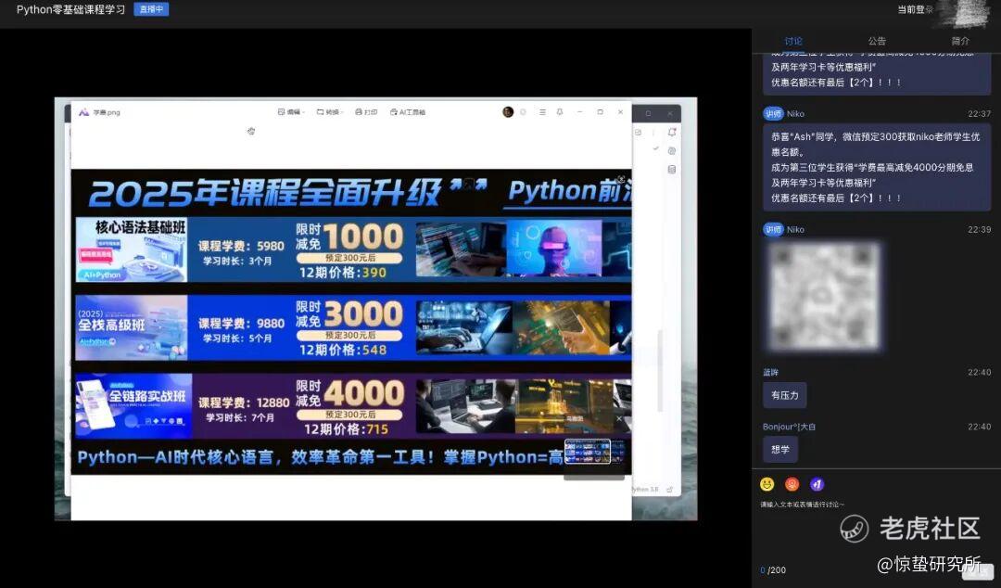Screen dimensions: 1001x588
Task: Click the user avatar in viewer title bar
Action: click(x=508, y=112)
